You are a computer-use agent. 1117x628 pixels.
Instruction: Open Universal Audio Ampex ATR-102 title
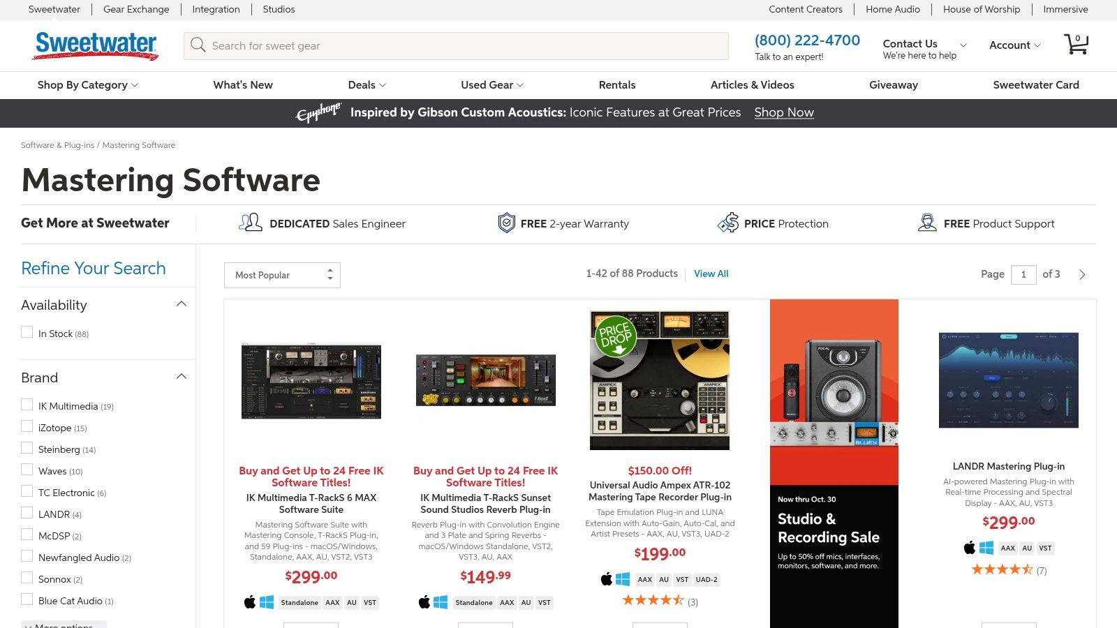[x=660, y=491]
